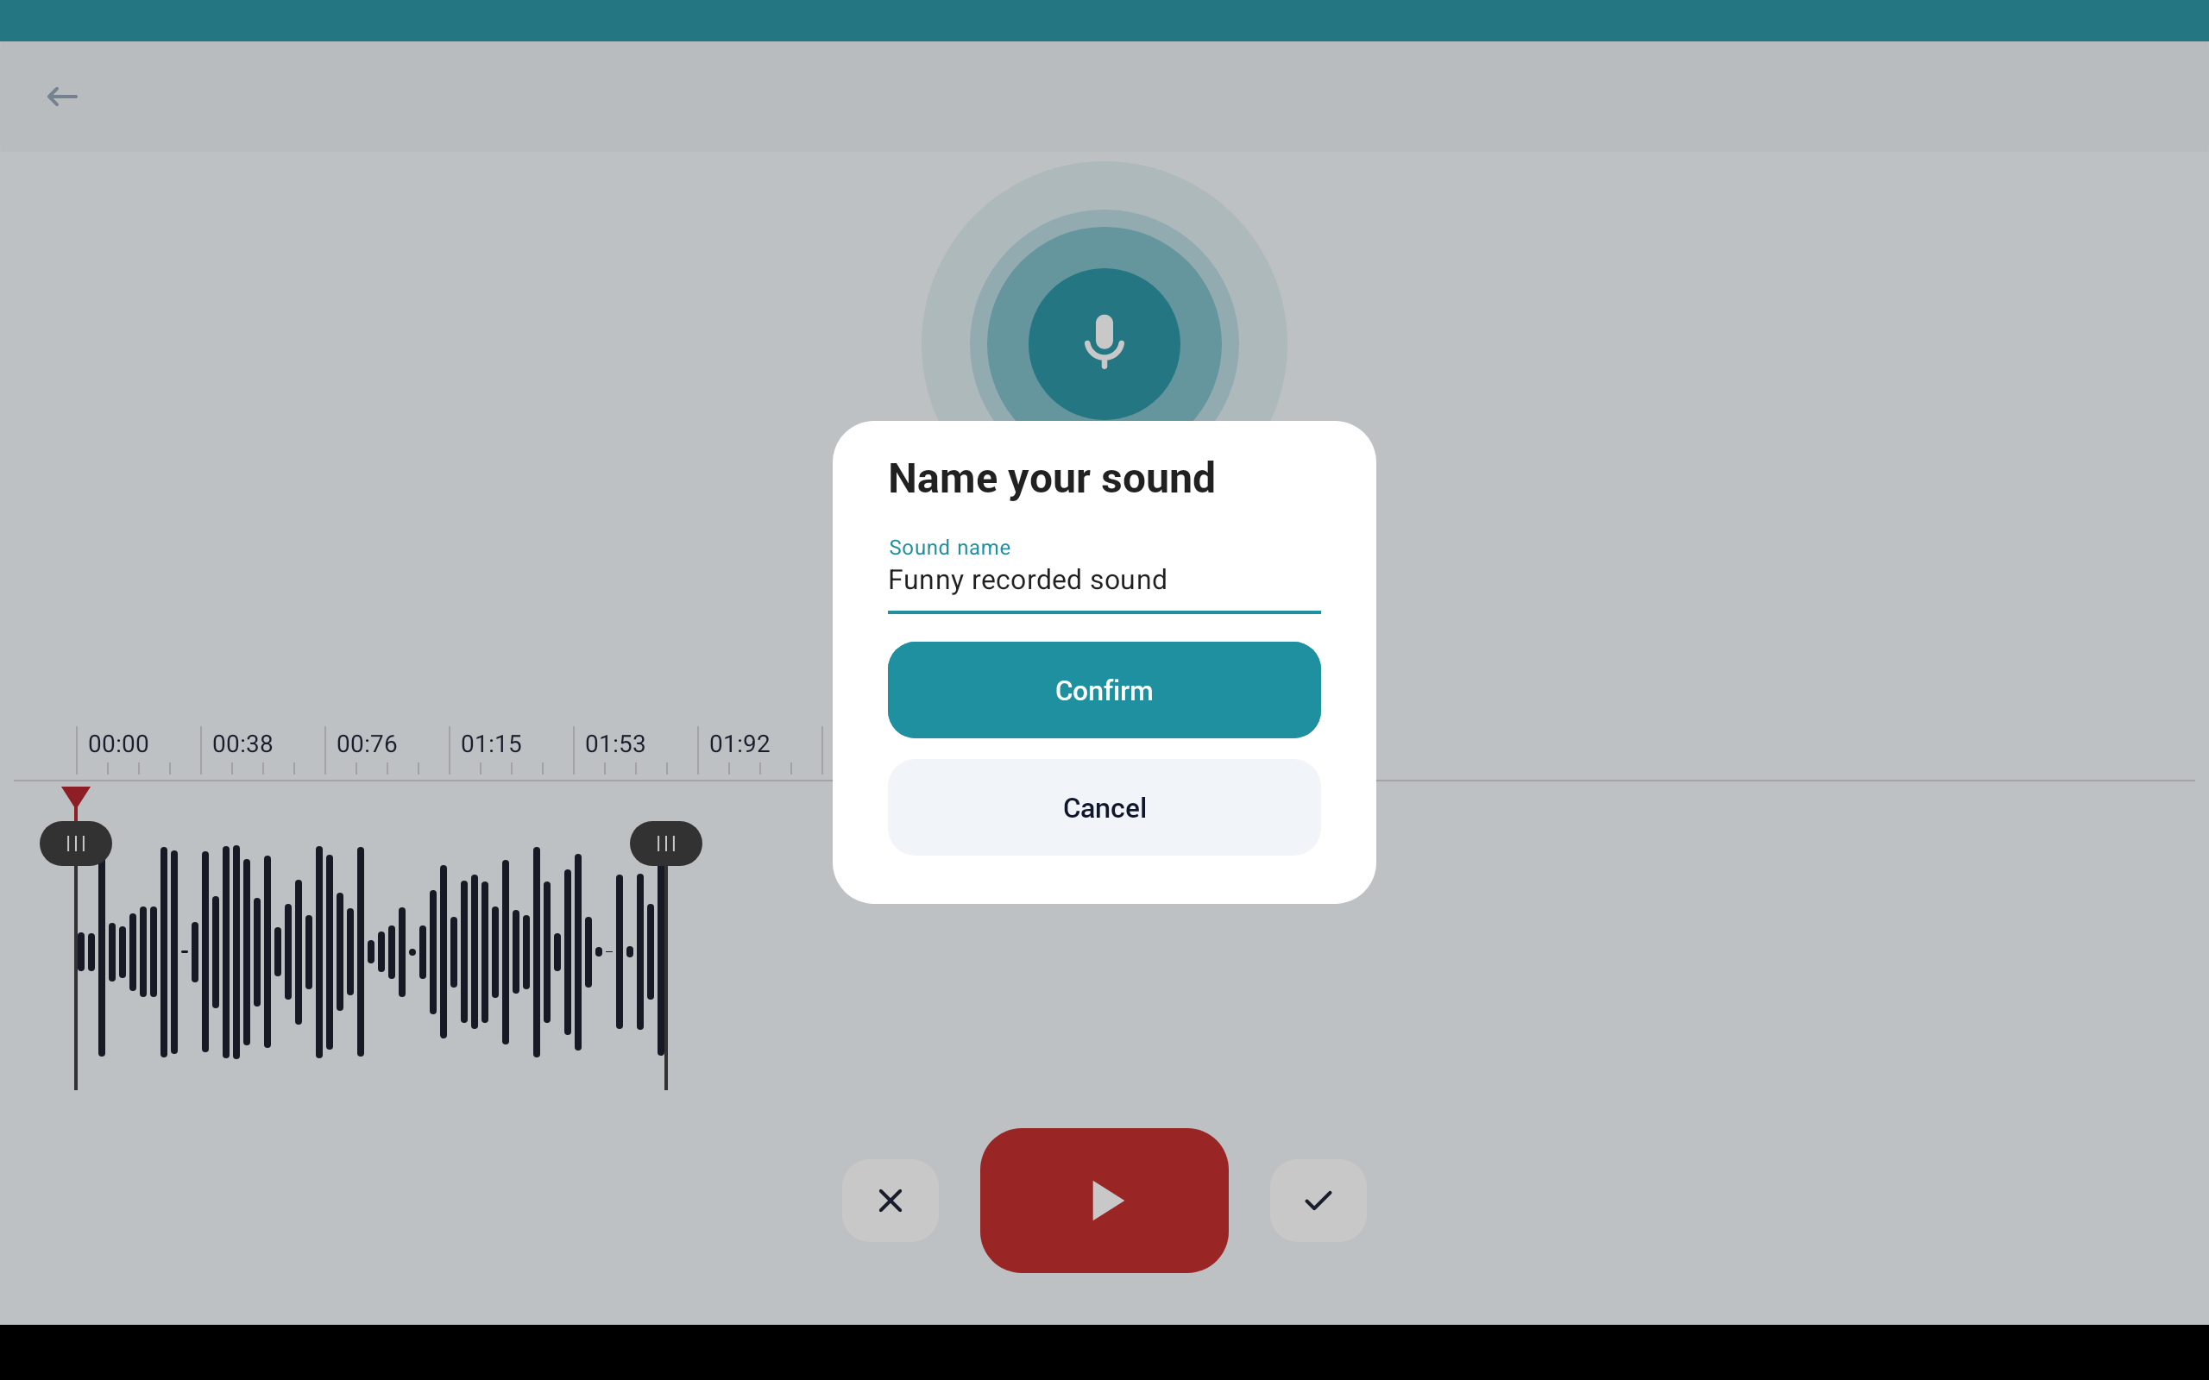This screenshot has height=1380, width=2209.
Task: Click the left trim handle
Action: click(x=76, y=844)
